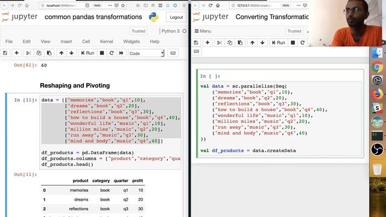Click the Out[61] output value 60
This screenshot has width=386, height=217.
44,65
